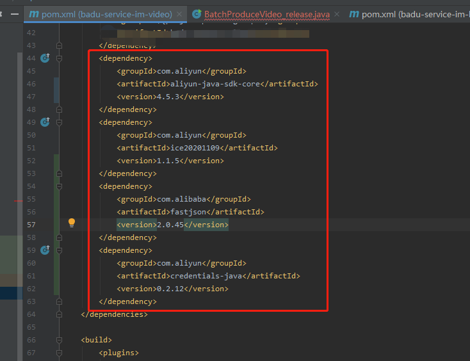Click the com.alibaba groupId text

(x=181, y=199)
